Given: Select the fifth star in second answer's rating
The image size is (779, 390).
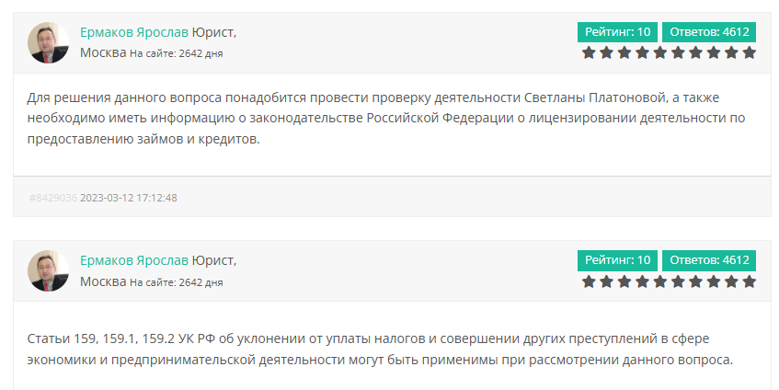Looking at the screenshot, I should pyautogui.click(x=660, y=281).
